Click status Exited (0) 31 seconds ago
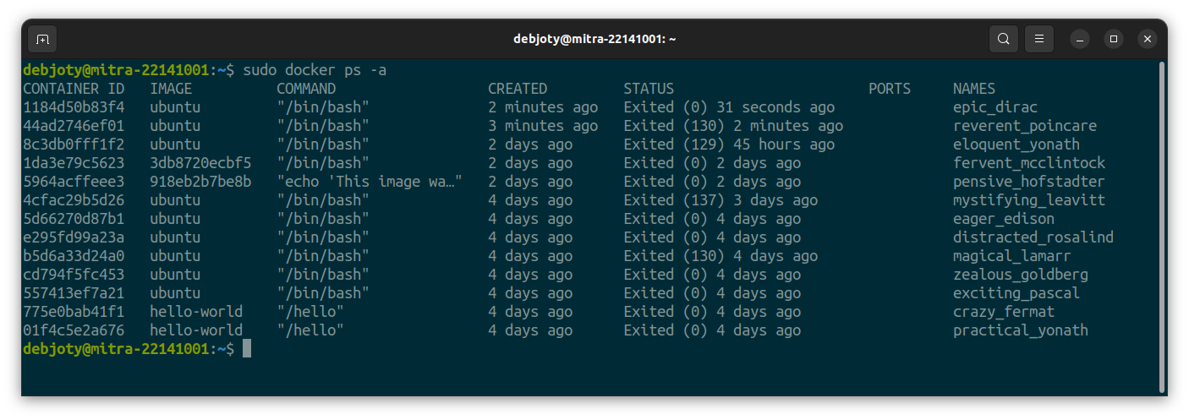This screenshot has height=420, width=1189. 729,107
